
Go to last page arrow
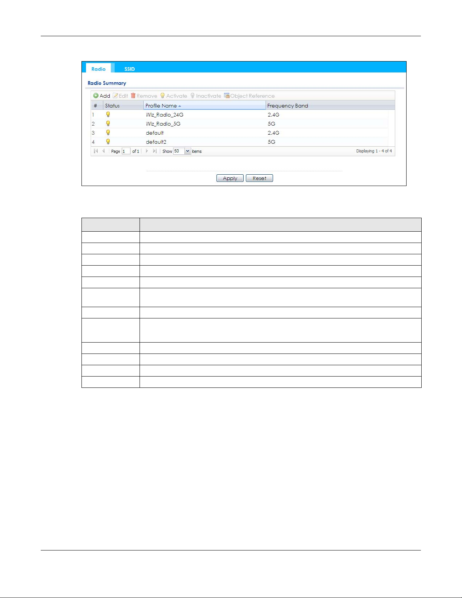(x=155, y=151)
